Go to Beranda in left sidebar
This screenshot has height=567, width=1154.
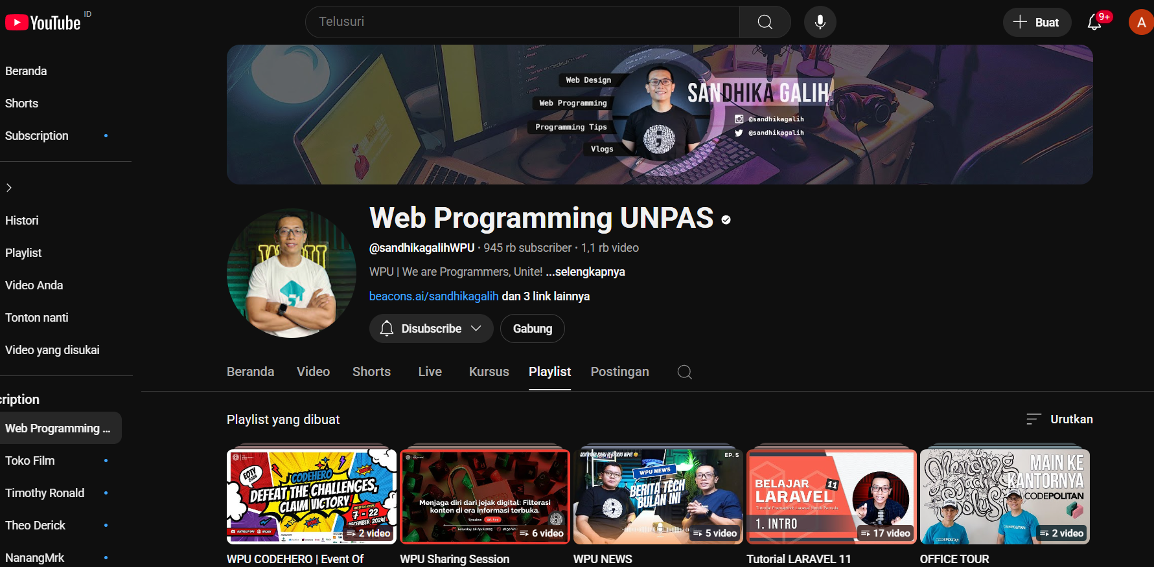click(x=26, y=71)
